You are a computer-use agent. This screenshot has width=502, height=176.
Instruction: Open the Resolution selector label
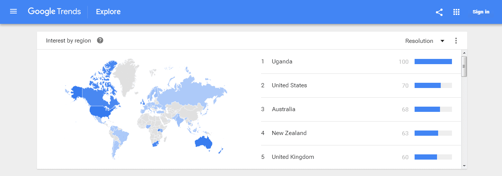[x=419, y=41]
